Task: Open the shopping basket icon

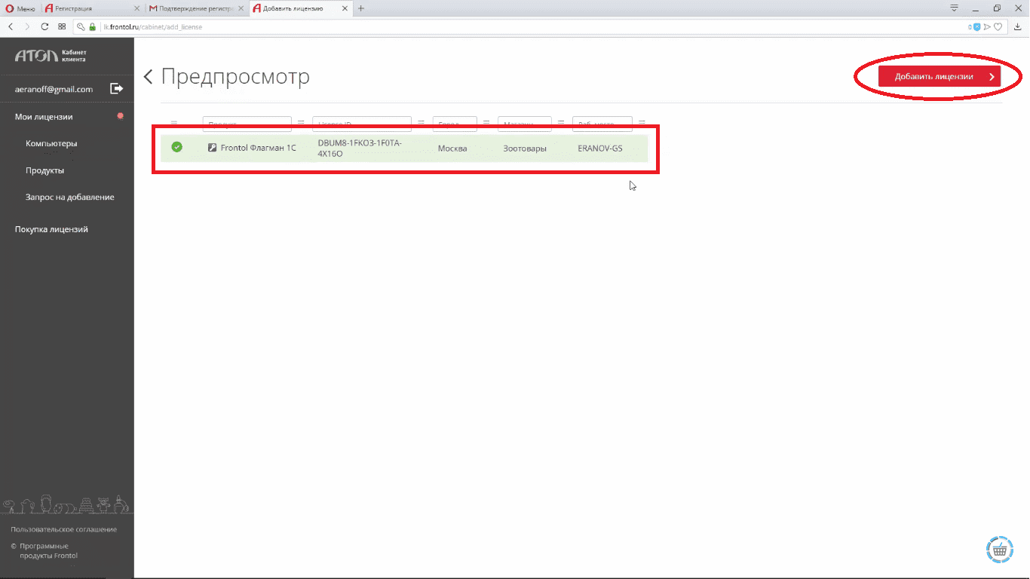Action: pos(999,550)
